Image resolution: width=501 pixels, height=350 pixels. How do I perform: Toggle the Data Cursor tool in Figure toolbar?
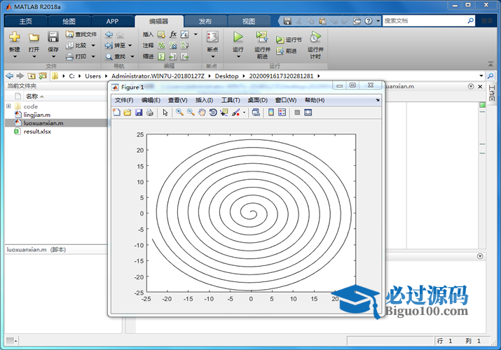[x=224, y=112]
